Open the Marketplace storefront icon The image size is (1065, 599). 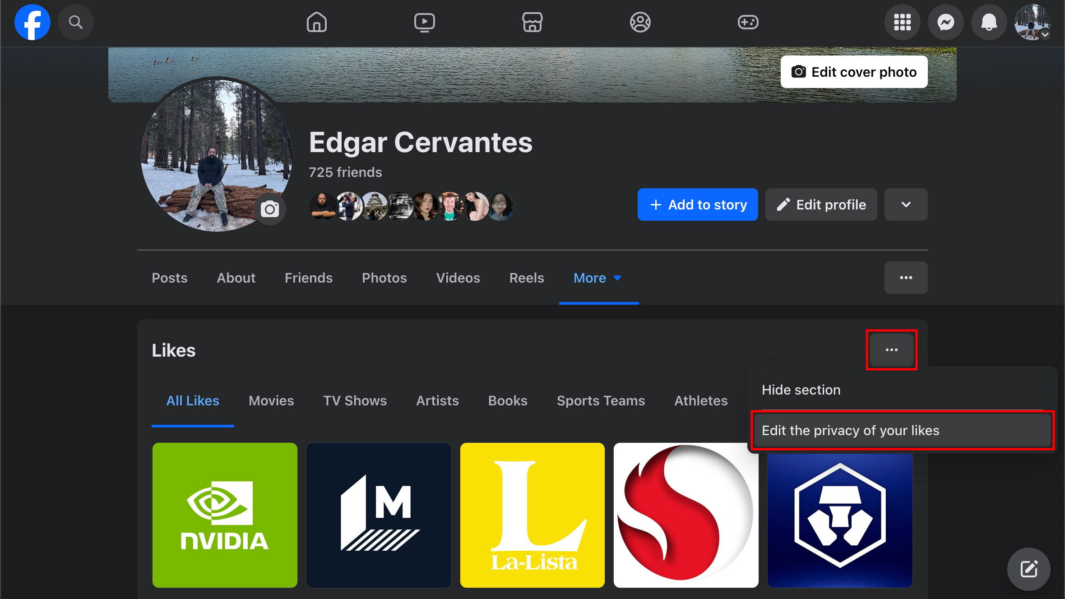pyautogui.click(x=532, y=22)
